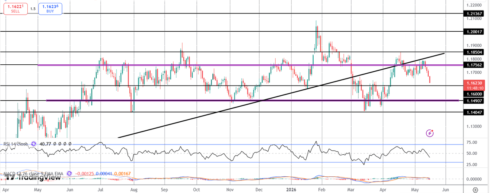Click the red current price label 1.16230
This screenshot has width=490, height=193.
coord(475,83)
